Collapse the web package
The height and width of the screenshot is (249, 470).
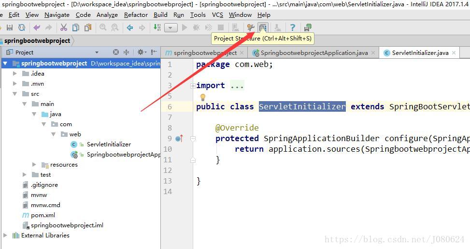point(53,134)
